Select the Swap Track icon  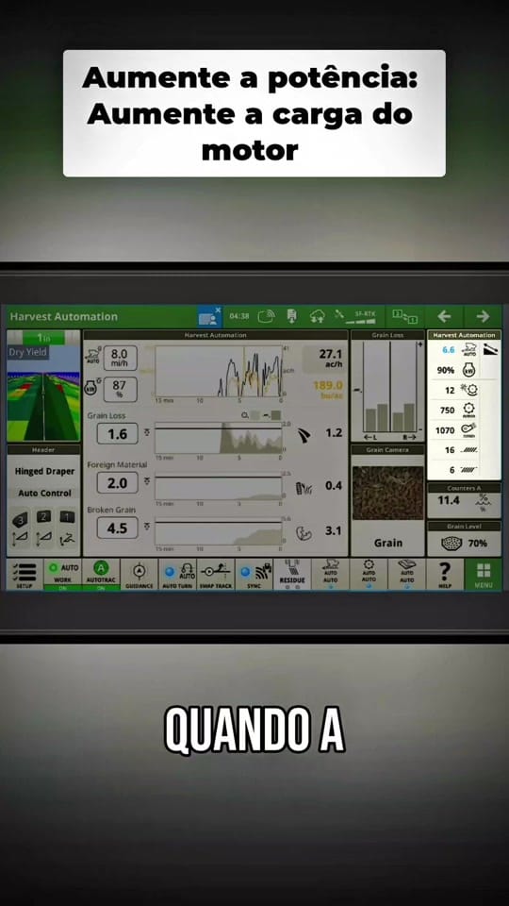tap(216, 574)
